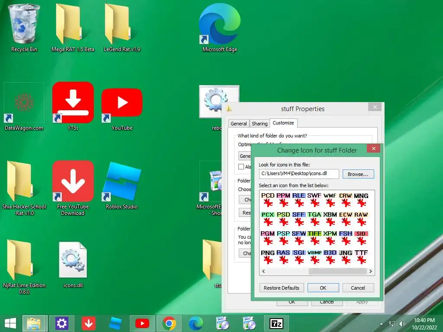Click the icon list horizontal scrollbar thumb
Image resolution: width=443 pixels, height=332 pixels.
[337, 271]
